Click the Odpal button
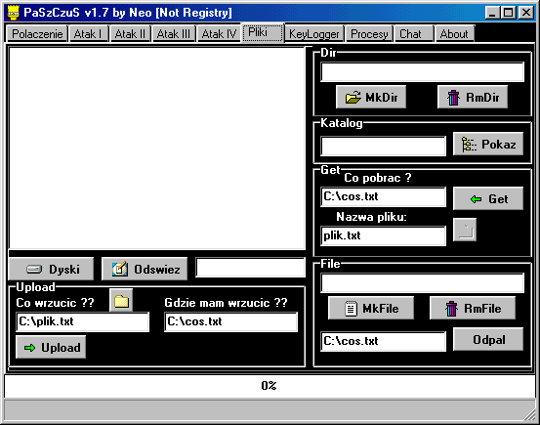The width and height of the screenshot is (540, 425). pos(488,340)
